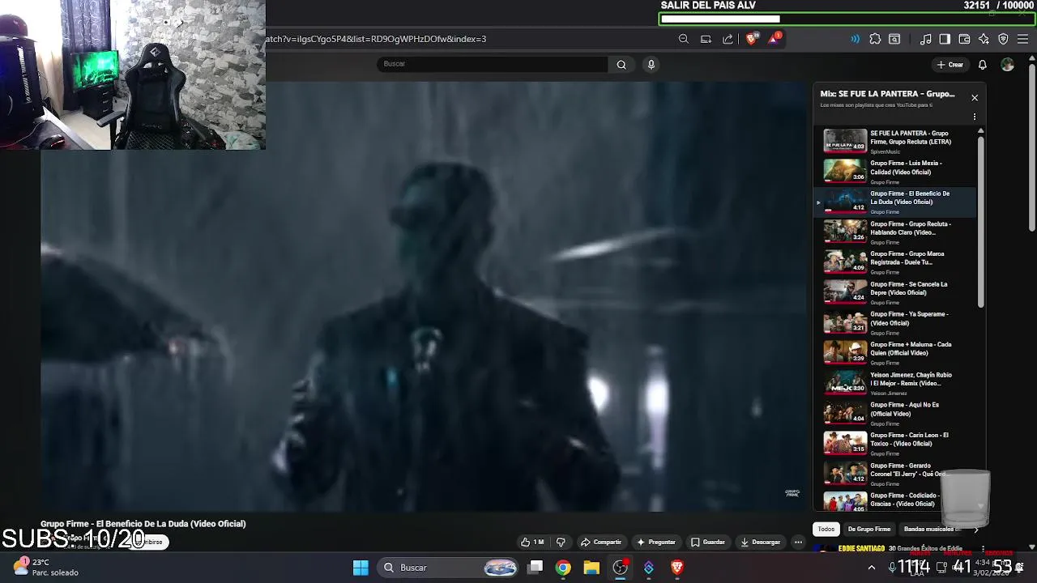Close the Mix playlist panel
The width and height of the screenshot is (1037, 583).
pyautogui.click(x=975, y=98)
